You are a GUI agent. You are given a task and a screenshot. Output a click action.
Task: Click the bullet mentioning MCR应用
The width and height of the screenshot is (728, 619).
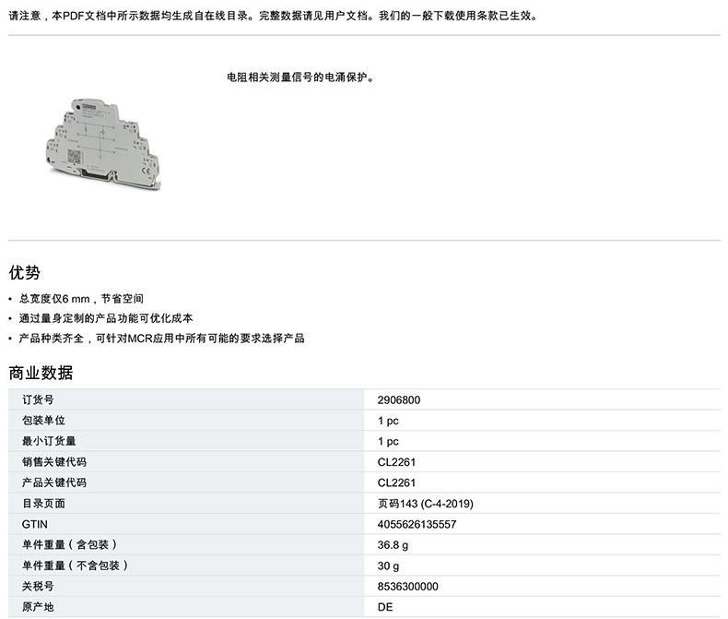click(x=161, y=339)
